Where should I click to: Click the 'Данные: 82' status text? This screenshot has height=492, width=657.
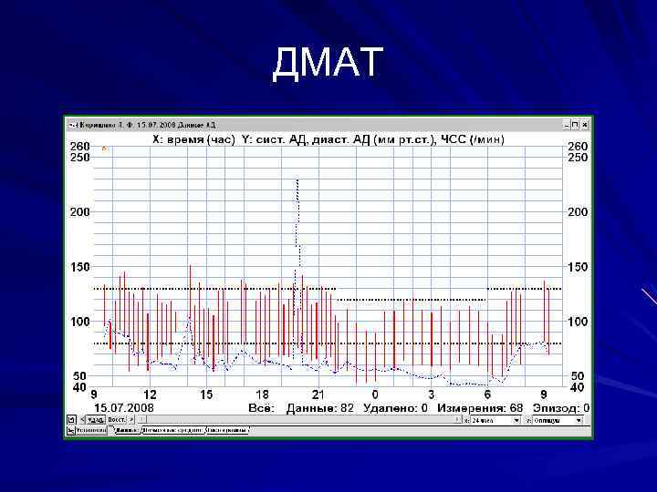tap(320, 408)
